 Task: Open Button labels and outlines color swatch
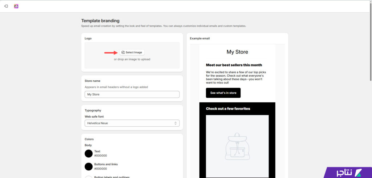[x=89, y=177]
